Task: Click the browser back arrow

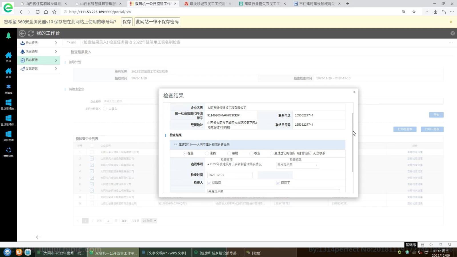Action: 21,12
